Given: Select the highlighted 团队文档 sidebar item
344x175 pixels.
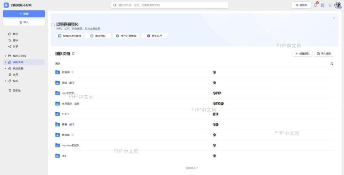Looking at the screenshot, I should [x=24, y=62].
